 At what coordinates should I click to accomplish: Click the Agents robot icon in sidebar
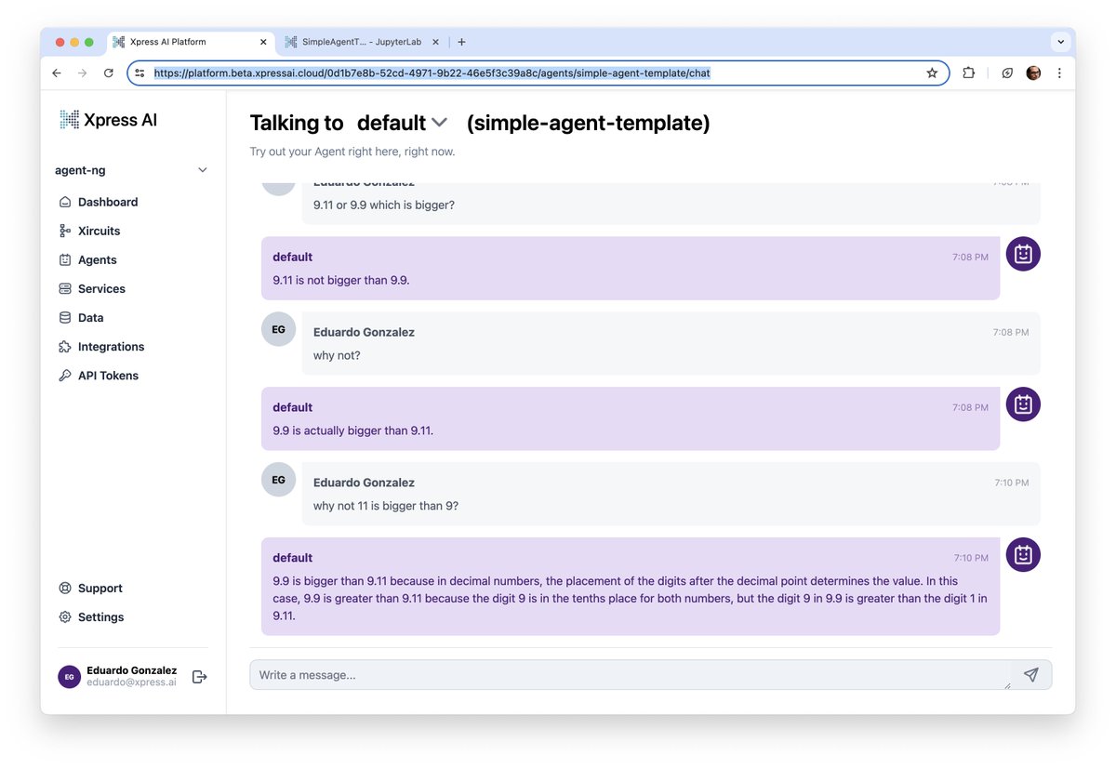[x=65, y=259]
